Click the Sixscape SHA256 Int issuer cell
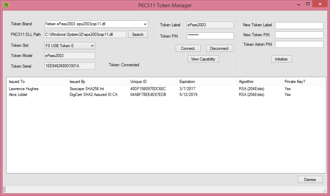Image resolution: width=330 pixels, height=196 pixels. pyautogui.click(x=87, y=89)
